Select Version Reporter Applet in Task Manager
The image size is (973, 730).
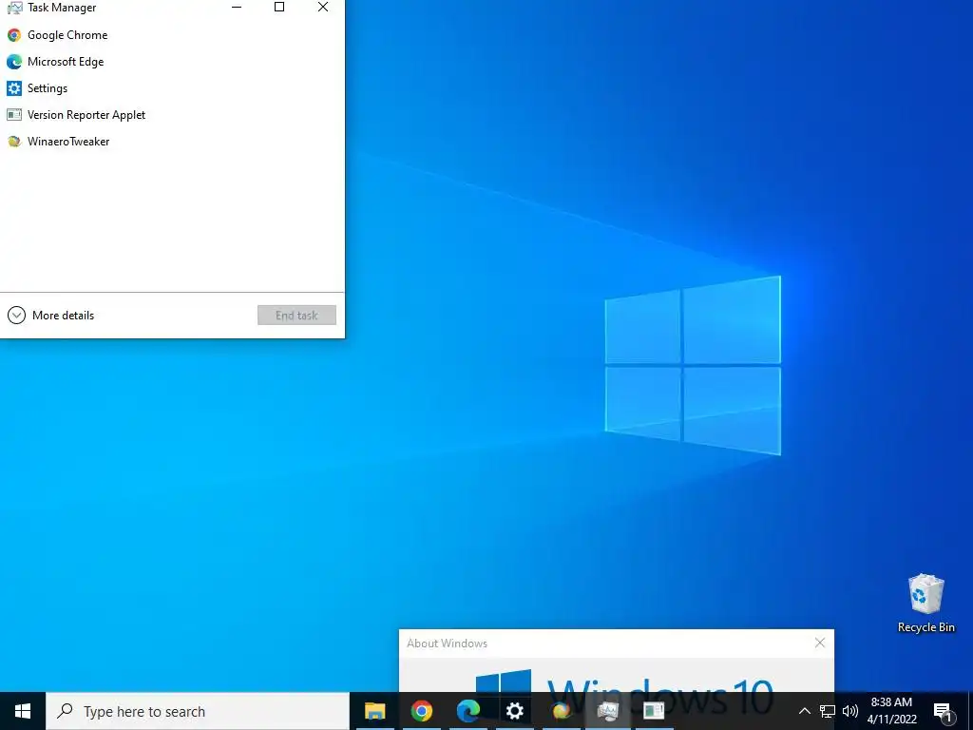(x=172, y=115)
